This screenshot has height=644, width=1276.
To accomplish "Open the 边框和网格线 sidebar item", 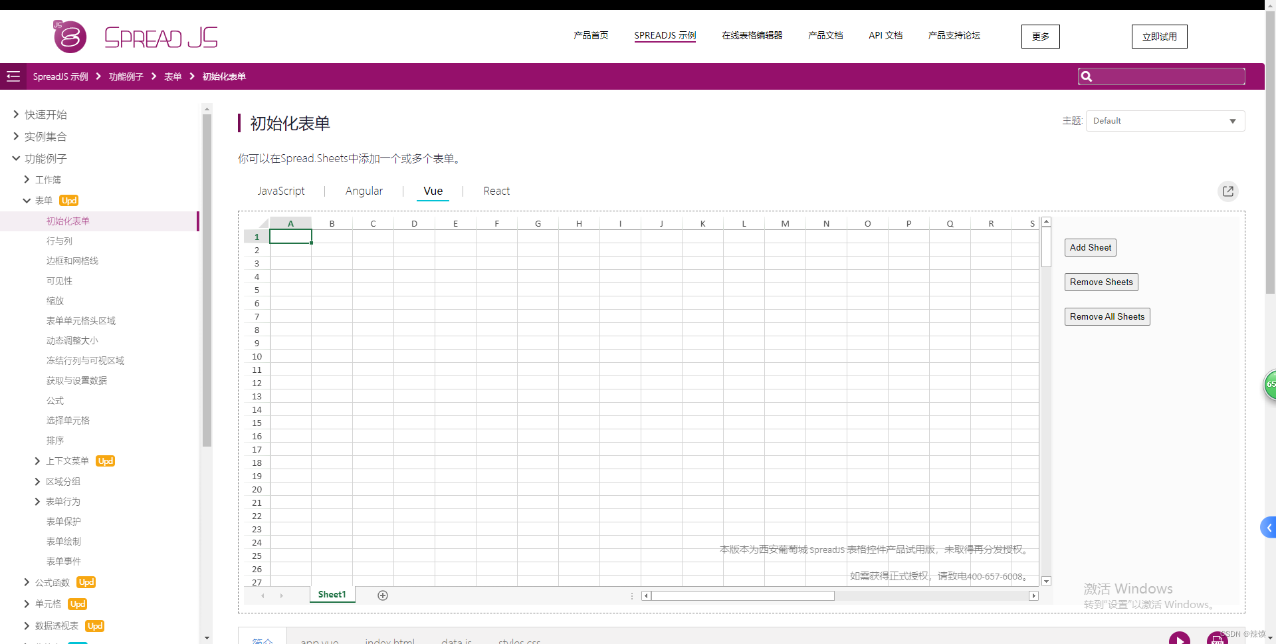I will pyautogui.click(x=72, y=261).
